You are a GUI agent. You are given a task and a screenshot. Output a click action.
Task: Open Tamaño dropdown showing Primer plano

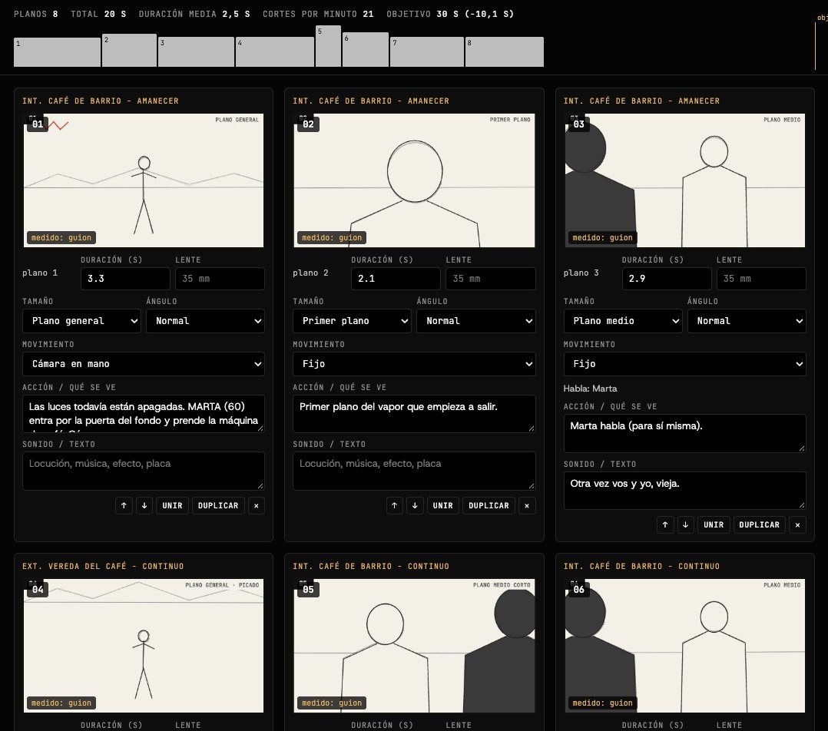click(x=353, y=321)
